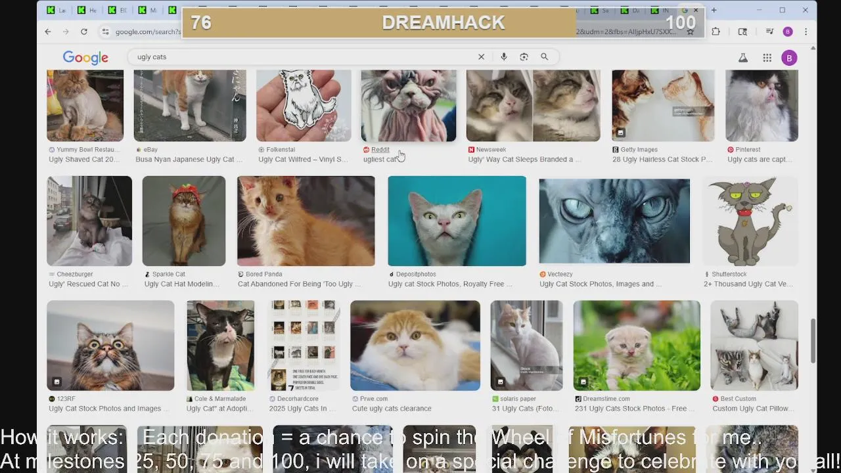Click the scrollbar up arrow
Image resolution: width=841 pixels, height=473 pixels.
click(x=813, y=48)
